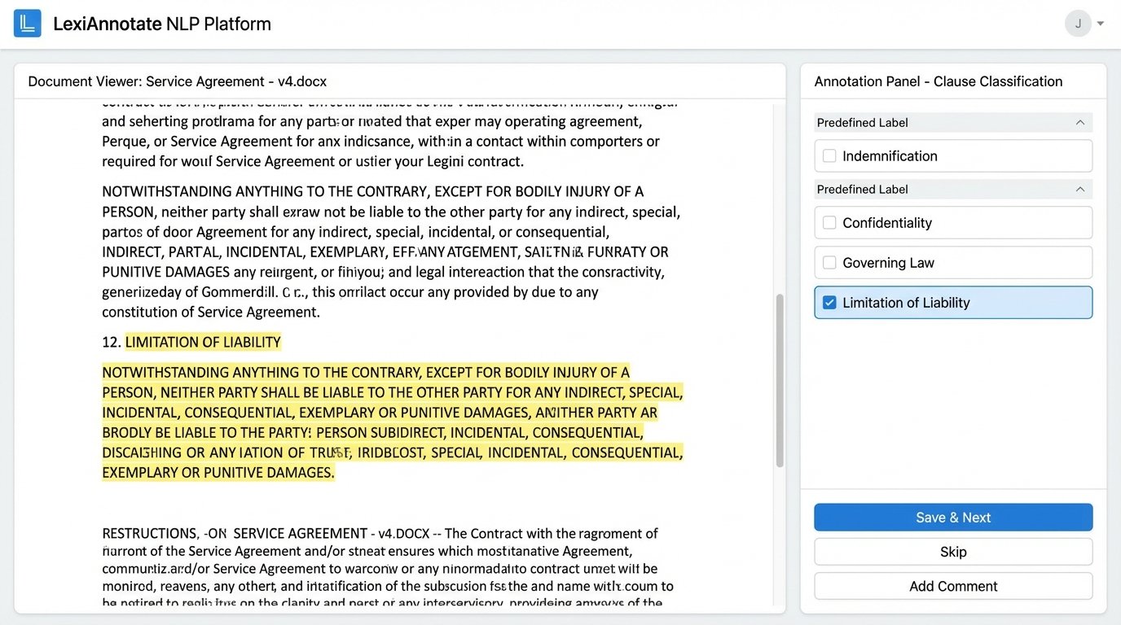Uncheck the Limitation of Liability label
The height and width of the screenshot is (625, 1121).
coord(829,302)
